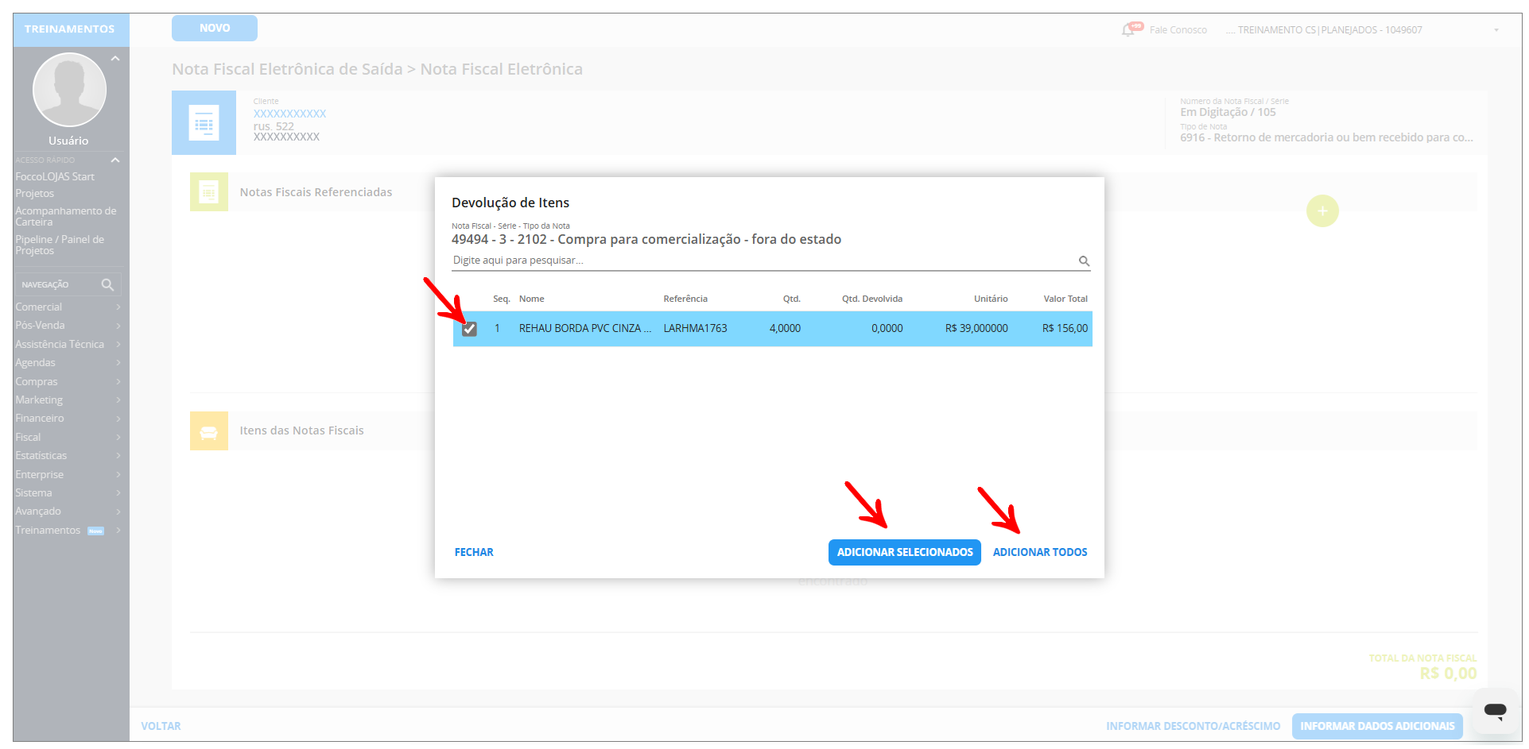This screenshot has width=1529, height=749.
Task: Click the user avatar picture
Action: pyautogui.click(x=69, y=90)
